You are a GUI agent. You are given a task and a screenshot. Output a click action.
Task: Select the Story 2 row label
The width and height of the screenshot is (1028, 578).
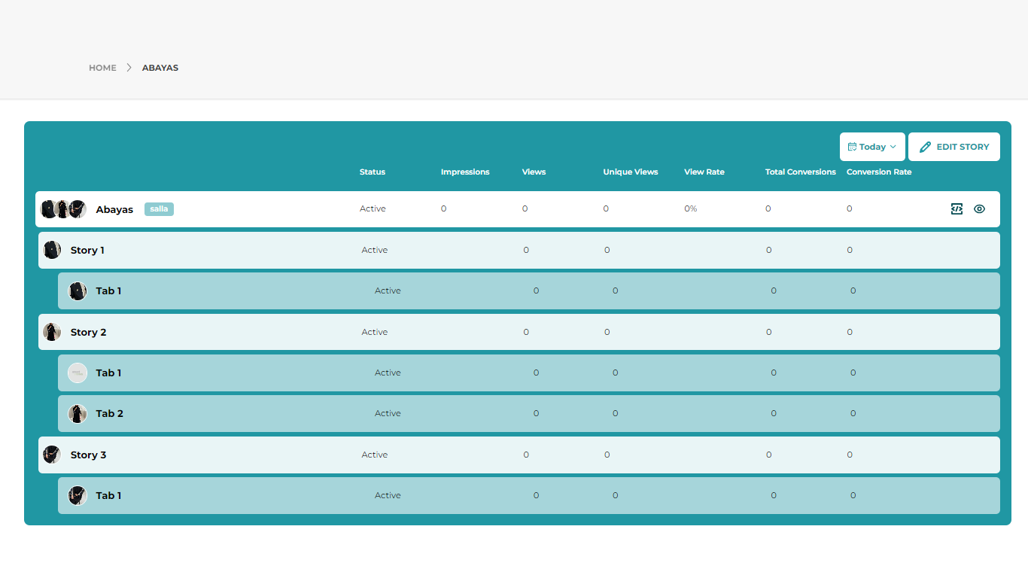[x=88, y=332]
